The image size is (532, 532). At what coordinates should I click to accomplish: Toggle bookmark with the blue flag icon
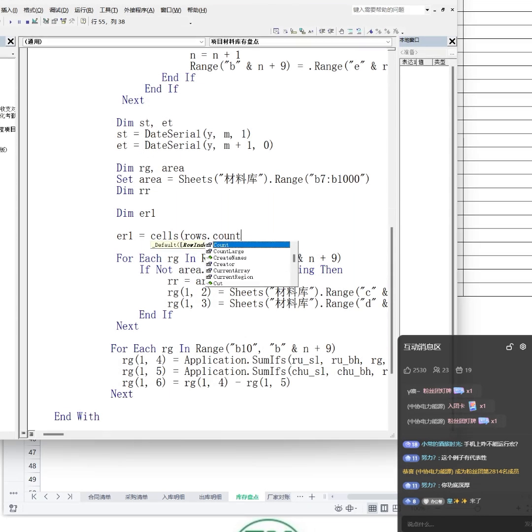tap(370, 31)
